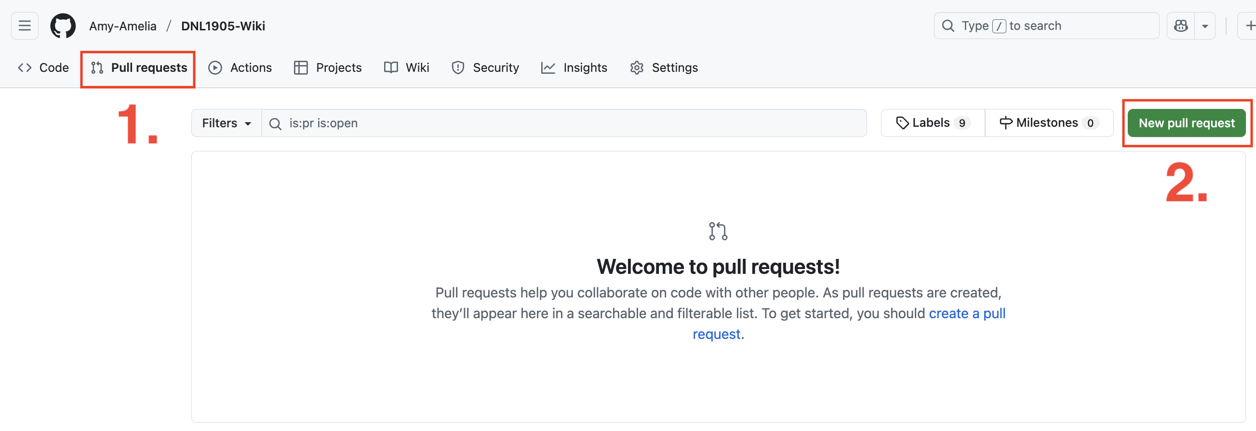Expand the dropdown arrow beside Copilot

click(x=1205, y=26)
